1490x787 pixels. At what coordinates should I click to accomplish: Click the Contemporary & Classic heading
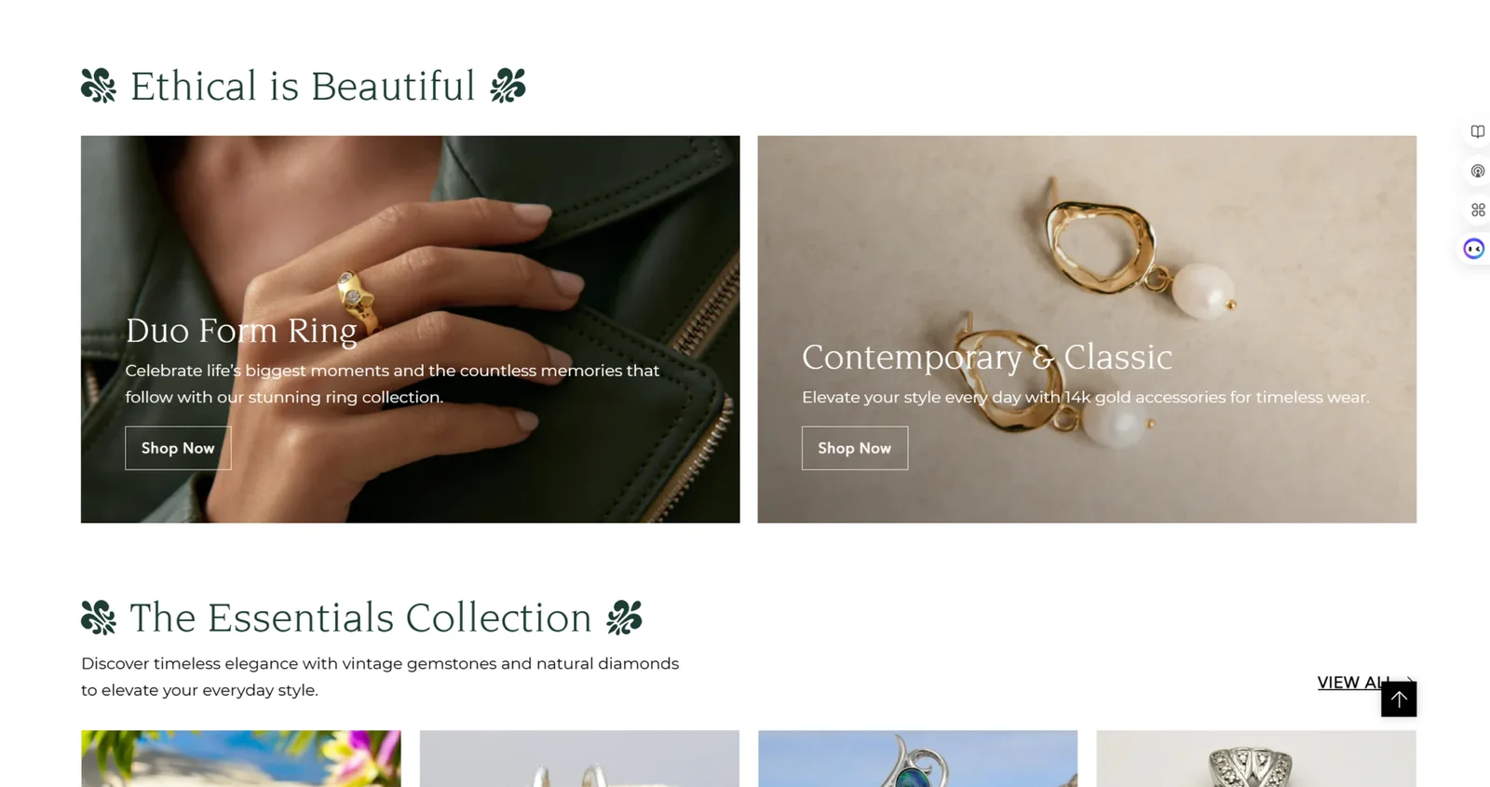click(986, 357)
